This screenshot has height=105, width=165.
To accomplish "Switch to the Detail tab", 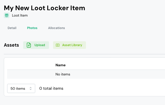I will coord(12,28).
